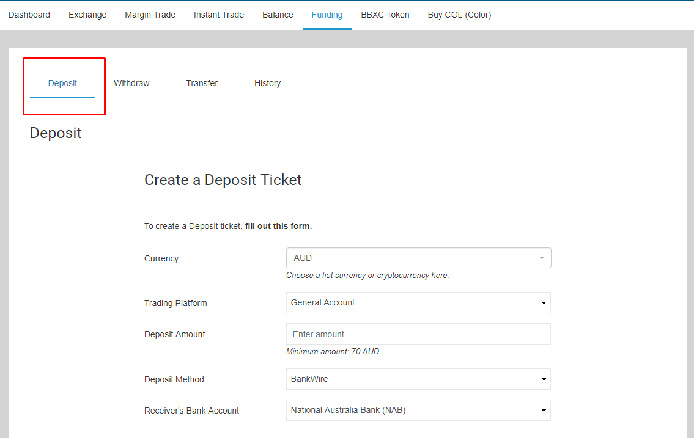Click the Create a Deposit Ticket heading
The image size is (694, 438).
[x=223, y=180]
